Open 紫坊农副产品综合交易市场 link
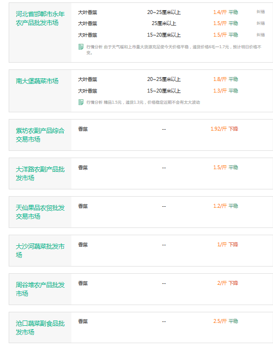Image resolution: width=273 pixels, height=347 pixels. 40,135
